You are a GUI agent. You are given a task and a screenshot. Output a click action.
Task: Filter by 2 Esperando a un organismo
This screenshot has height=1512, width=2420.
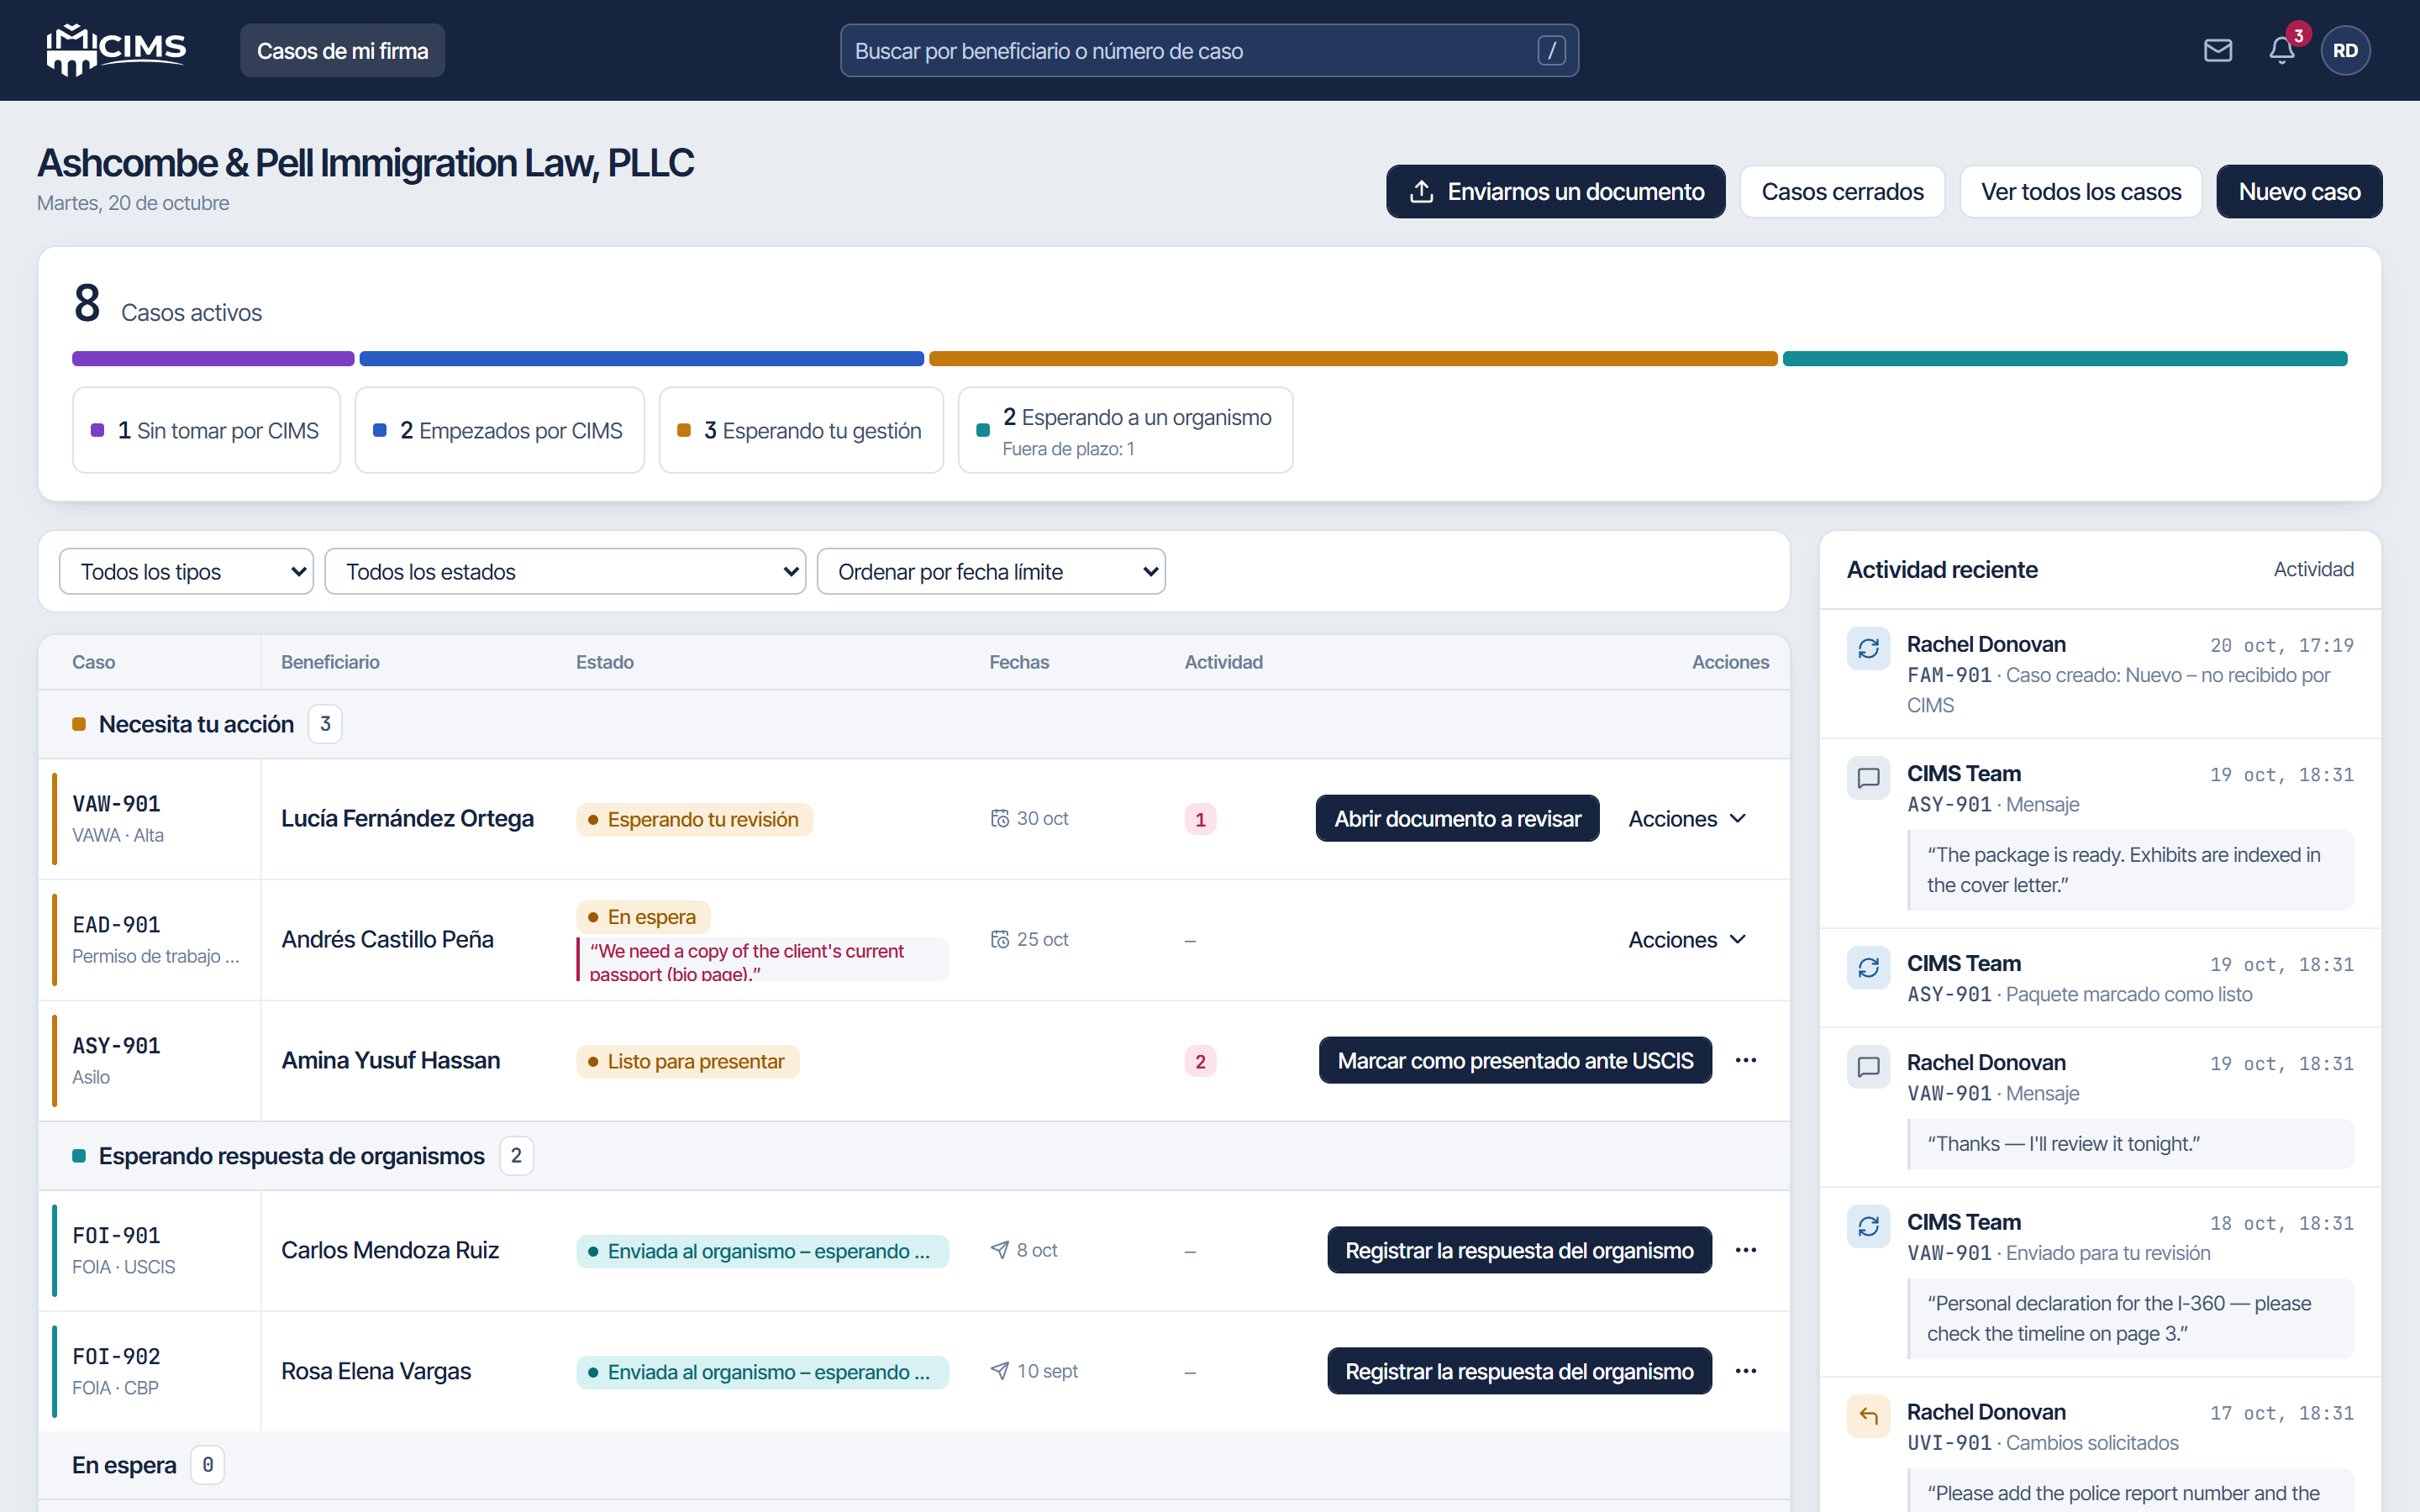tap(1125, 430)
